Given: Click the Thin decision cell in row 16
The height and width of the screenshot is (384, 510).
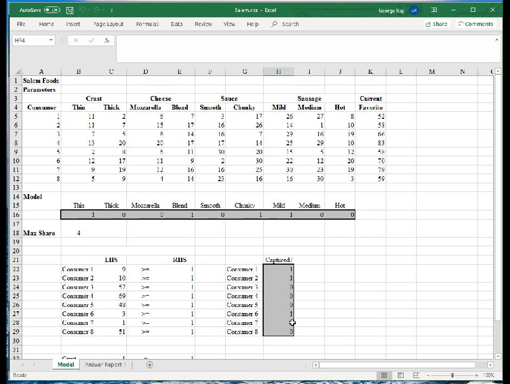Looking at the screenshot, I should pyautogui.click(x=79, y=215).
